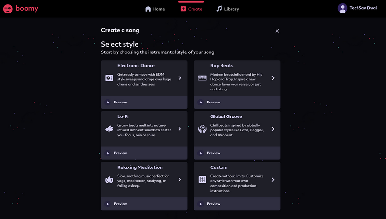Play the Rap Beats preview
Image resolution: width=386 pixels, height=219 pixels.
click(x=201, y=102)
